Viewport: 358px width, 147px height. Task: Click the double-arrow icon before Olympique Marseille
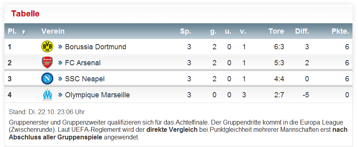point(60,95)
